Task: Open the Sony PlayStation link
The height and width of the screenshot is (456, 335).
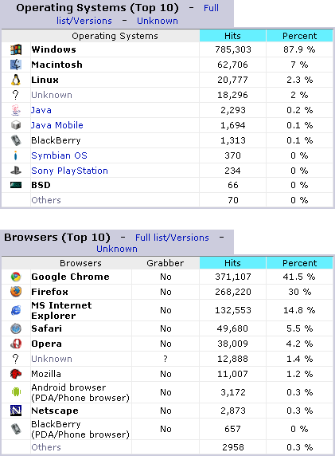Action: coord(70,171)
